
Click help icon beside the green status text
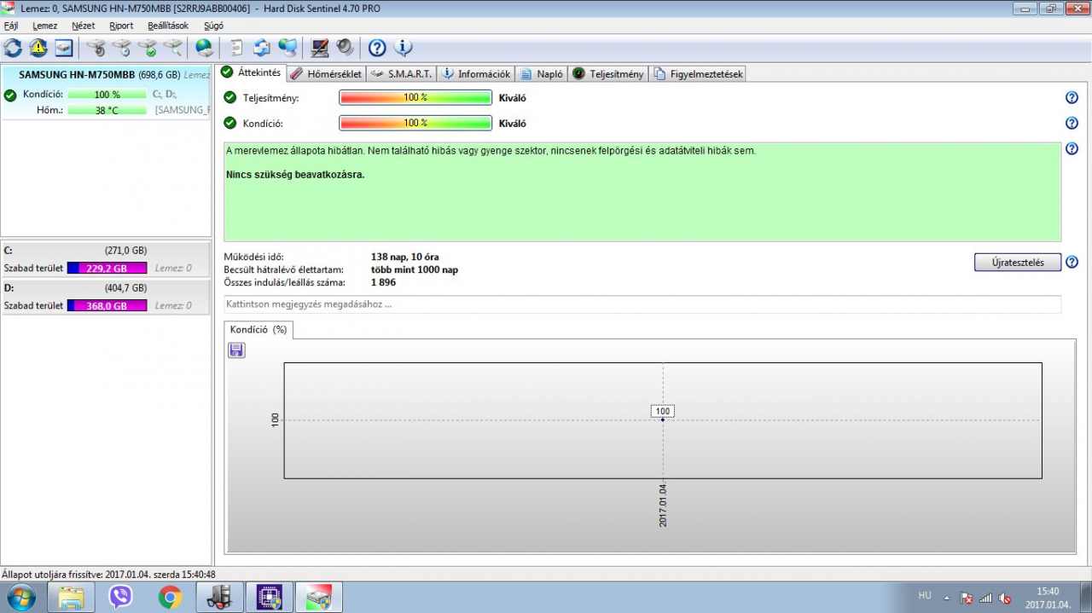click(1072, 149)
